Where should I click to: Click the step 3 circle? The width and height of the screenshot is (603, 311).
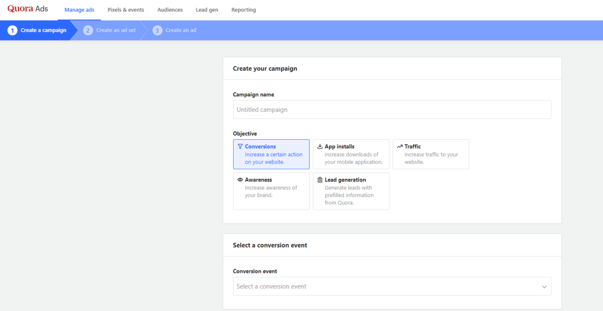pos(157,30)
